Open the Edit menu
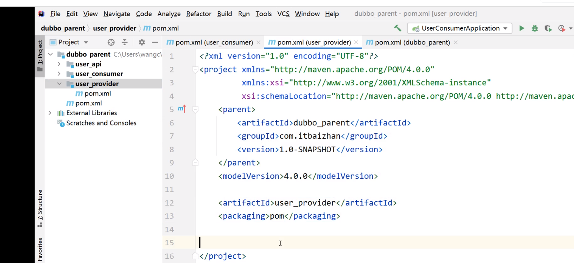 point(72,14)
